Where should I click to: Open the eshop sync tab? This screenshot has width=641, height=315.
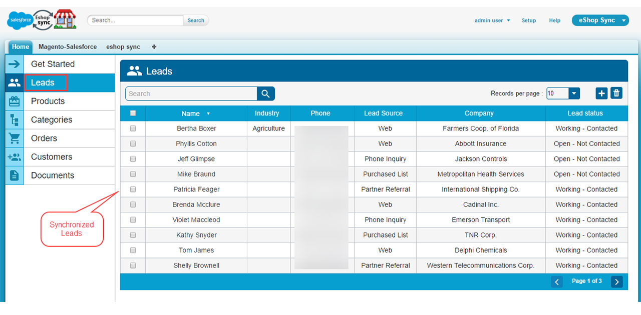123,47
